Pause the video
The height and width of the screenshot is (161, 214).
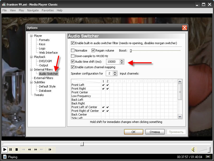click(x=11, y=150)
